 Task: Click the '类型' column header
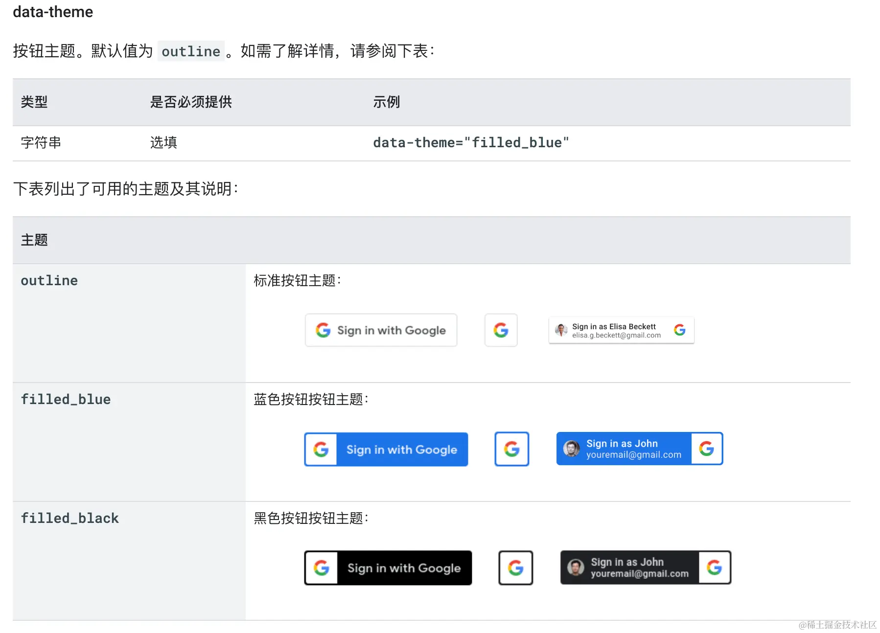pyautogui.click(x=34, y=102)
